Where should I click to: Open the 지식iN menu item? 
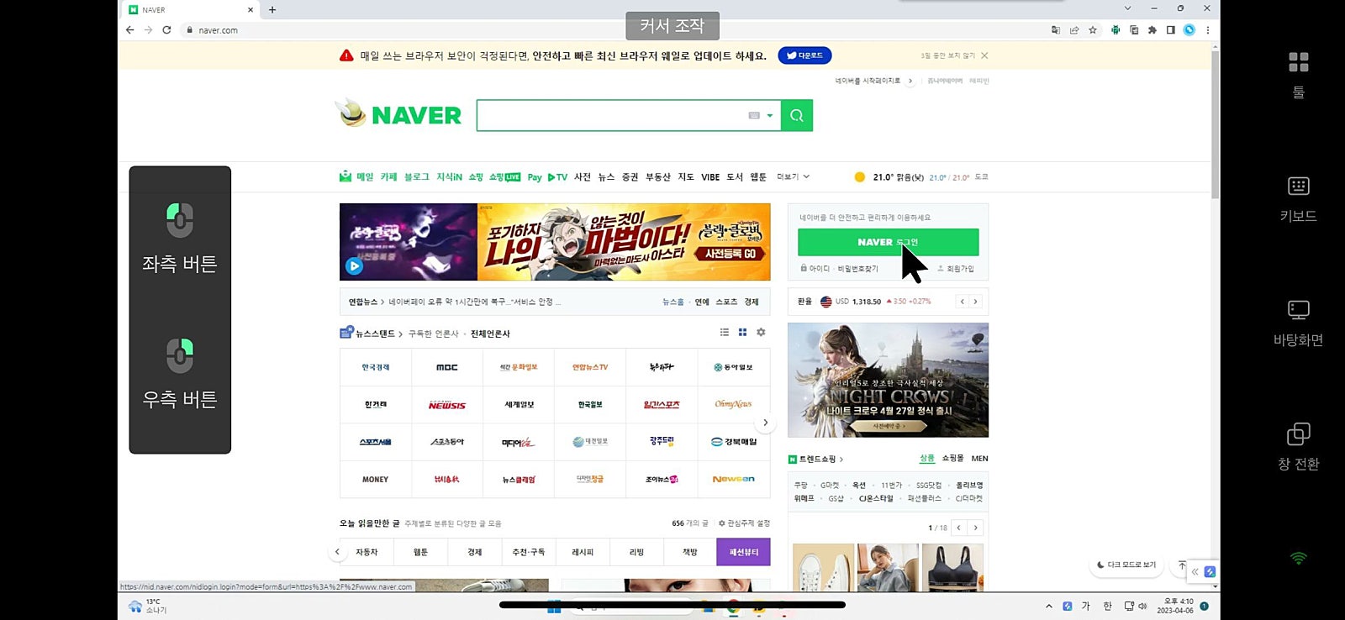coord(449,177)
